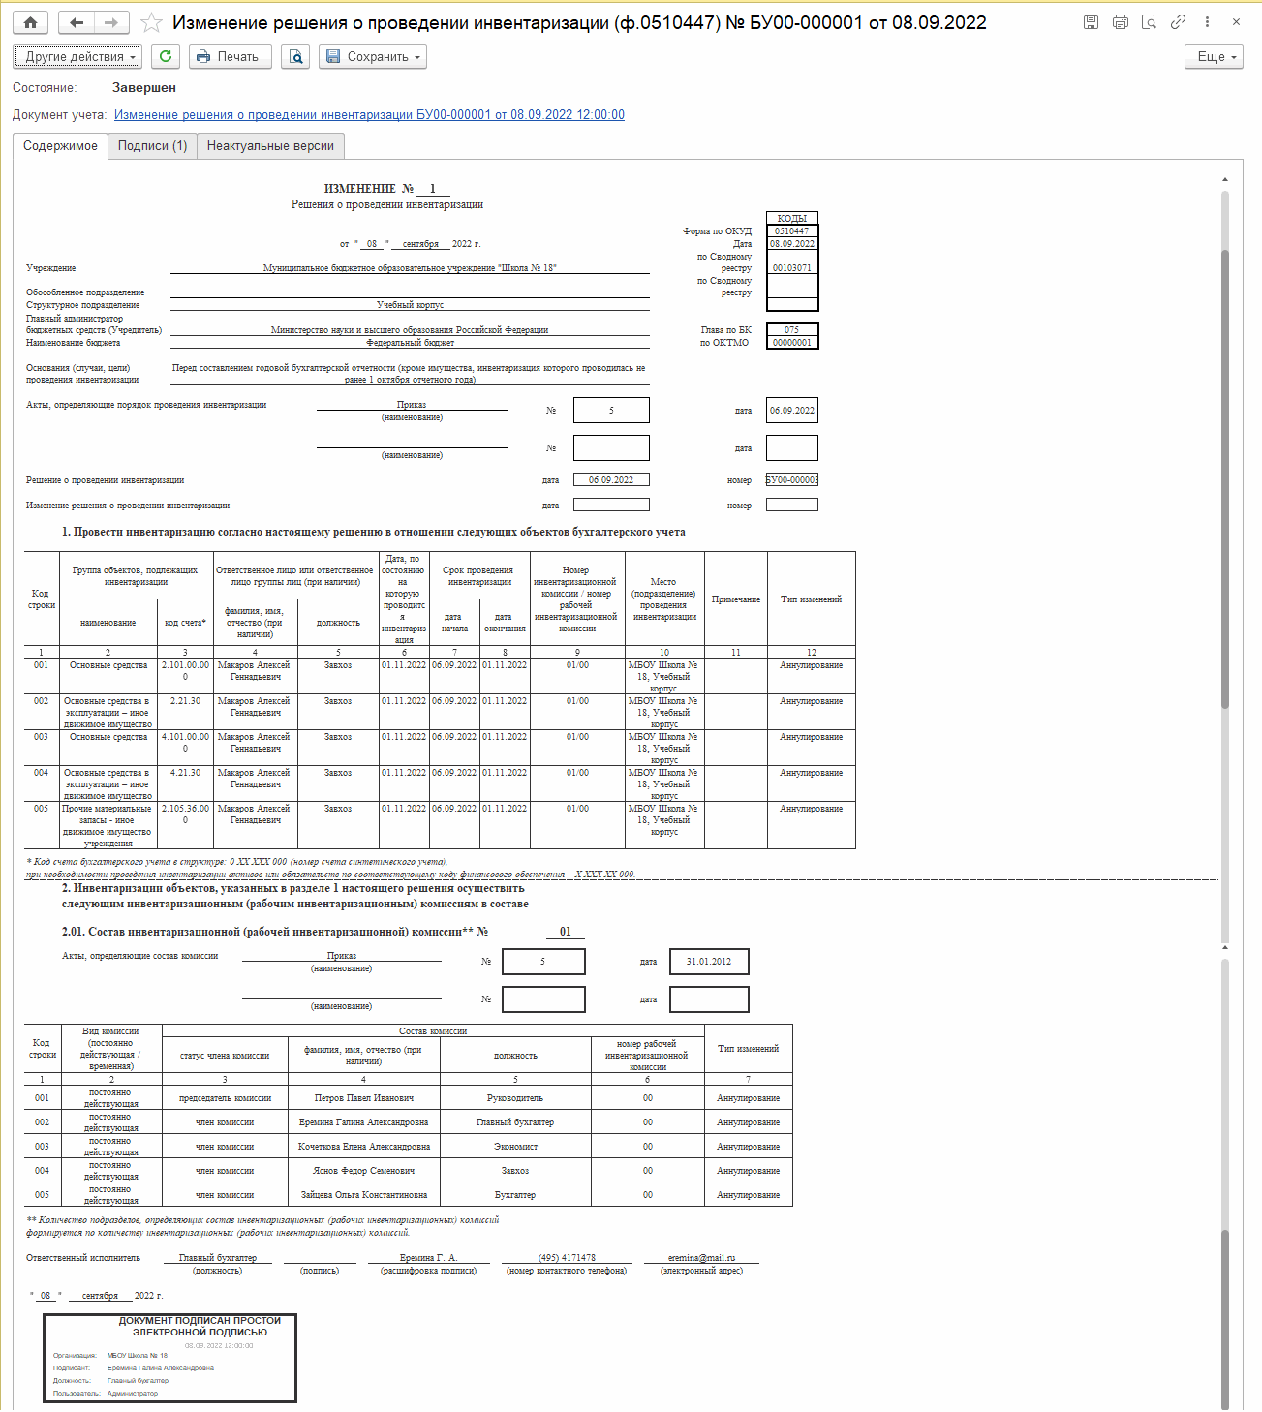Open the Сохранить dropdown
Screen dimensions: 1262x1412
373,56
